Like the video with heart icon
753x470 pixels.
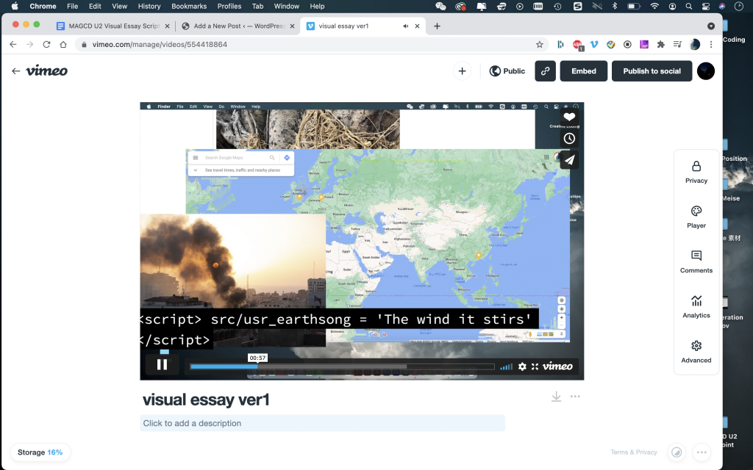(569, 117)
